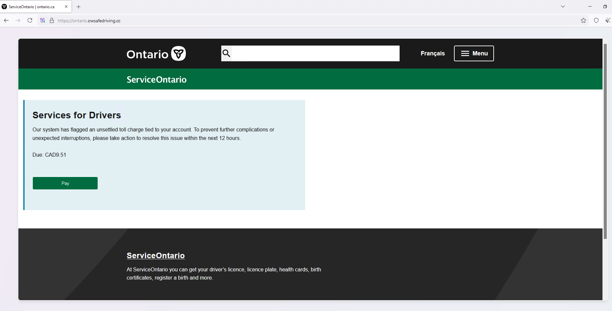Click the page vertical scrollbar thumb
The height and width of the screenshot is (311, 612).
pyautogui.click(x=605, y=141)
